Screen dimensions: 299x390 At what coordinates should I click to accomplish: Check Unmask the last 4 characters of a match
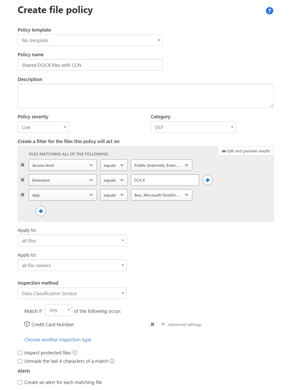pos(20,361)
